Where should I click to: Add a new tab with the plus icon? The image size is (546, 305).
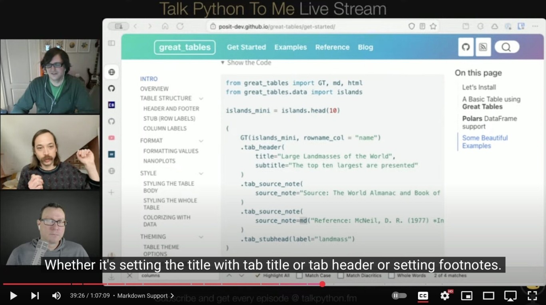tap(112, 192)
